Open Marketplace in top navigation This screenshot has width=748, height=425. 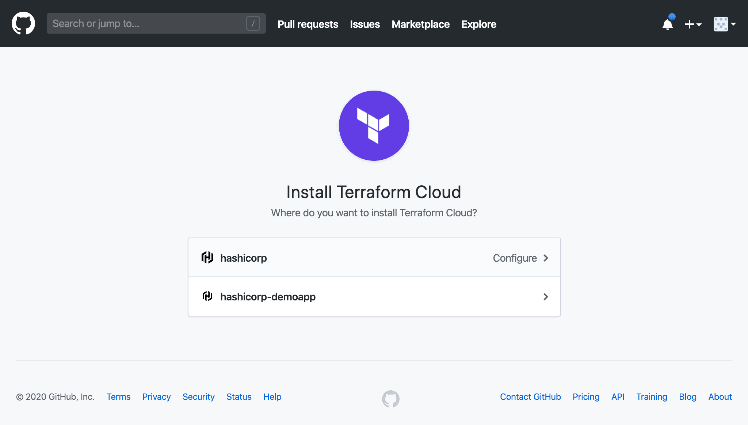coord(420,24)
